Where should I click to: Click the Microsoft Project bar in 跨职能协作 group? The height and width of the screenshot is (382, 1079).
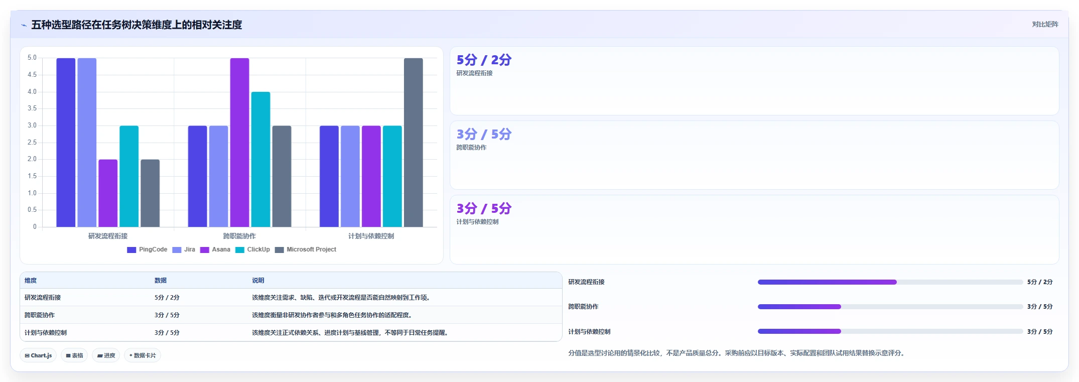point(282,176)
